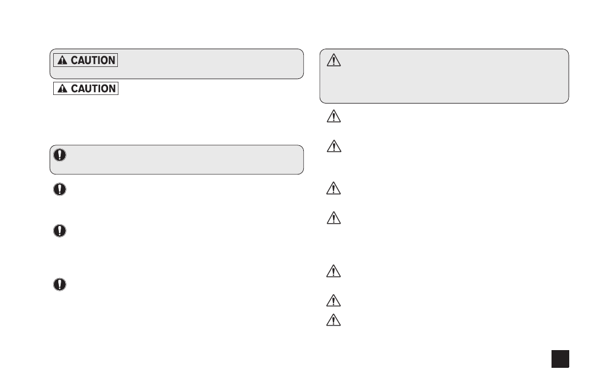Click the CAUTION label below the gray box
Screen dimensions: 595x385
(86, 88)
